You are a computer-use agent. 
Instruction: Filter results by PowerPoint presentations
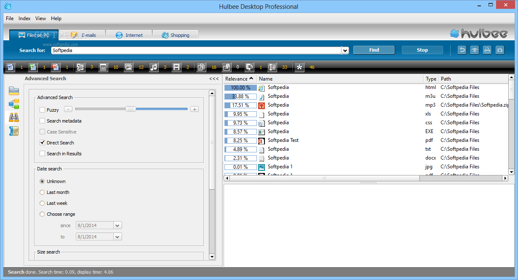click(56, 67)
